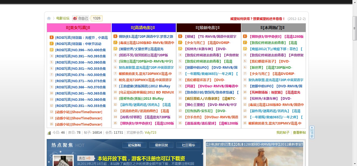Click the 1326 message count bubble
Viewport: 357px width, 166px height.
[x=96, y=18]
